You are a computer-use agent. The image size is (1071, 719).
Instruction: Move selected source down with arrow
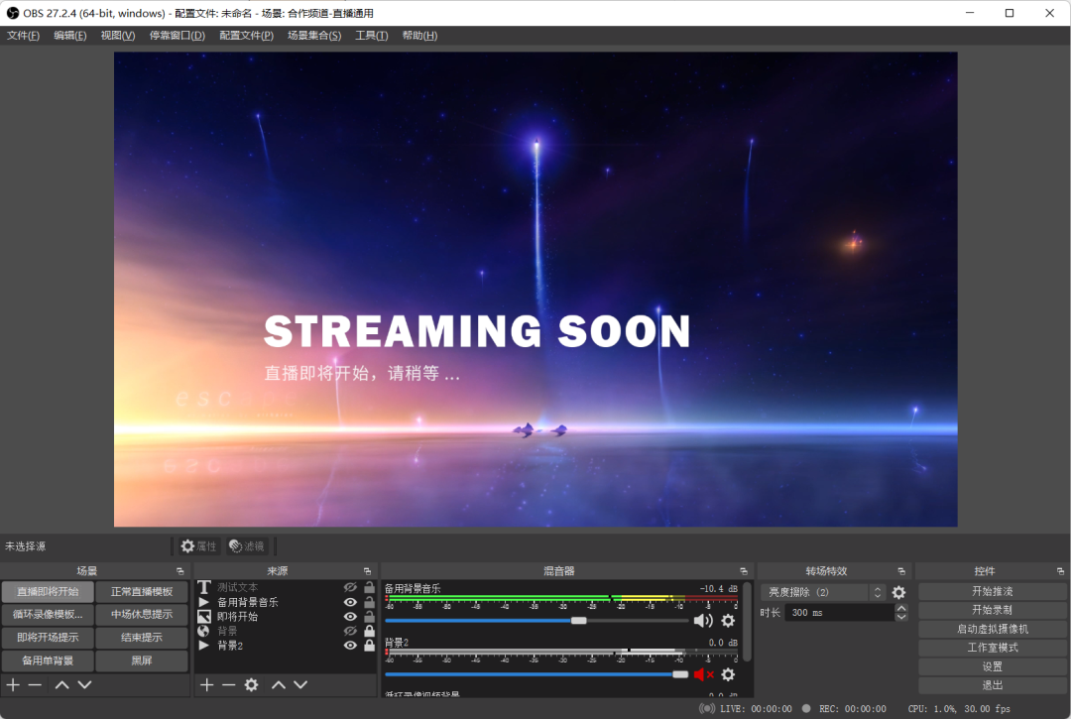300,684
